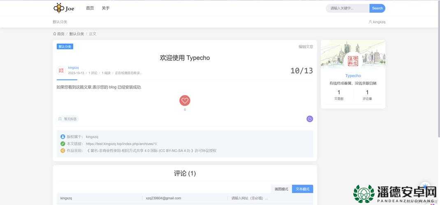Image resolution: width=440 pixels, height=205 pixels.
Task: Click the website URL input field
Action: coord(271,198)
